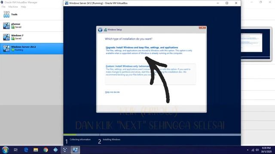Open the File menu in VirtualBox Manager
This screenshot has width=275, height=154.
tap(3, 7)
